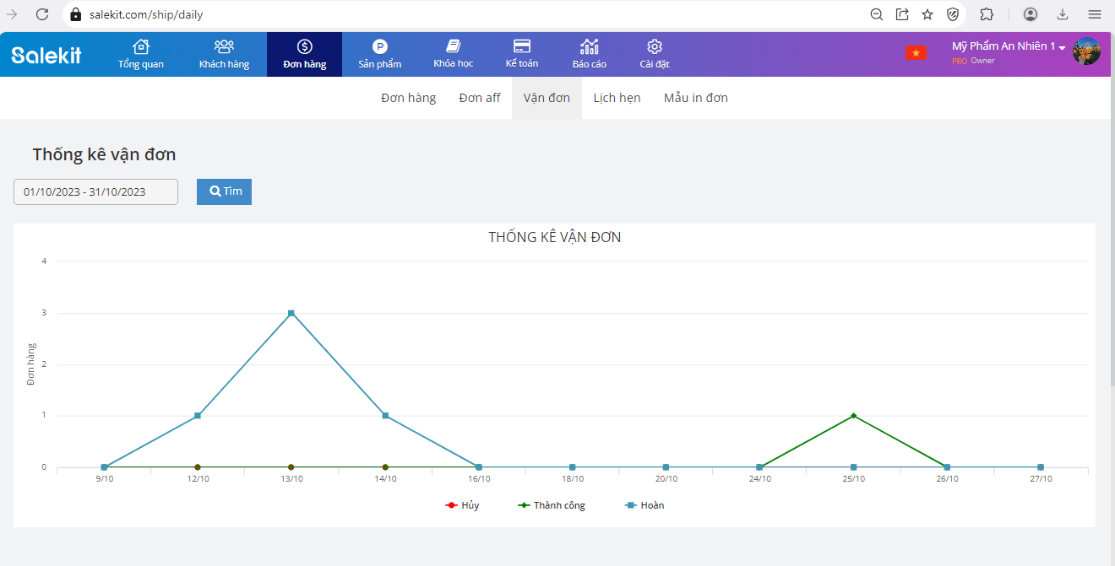This screenshot has height=566, width=1115.
Task: Switch to Đơn hàng sub-tab
Action: (408, 98)
